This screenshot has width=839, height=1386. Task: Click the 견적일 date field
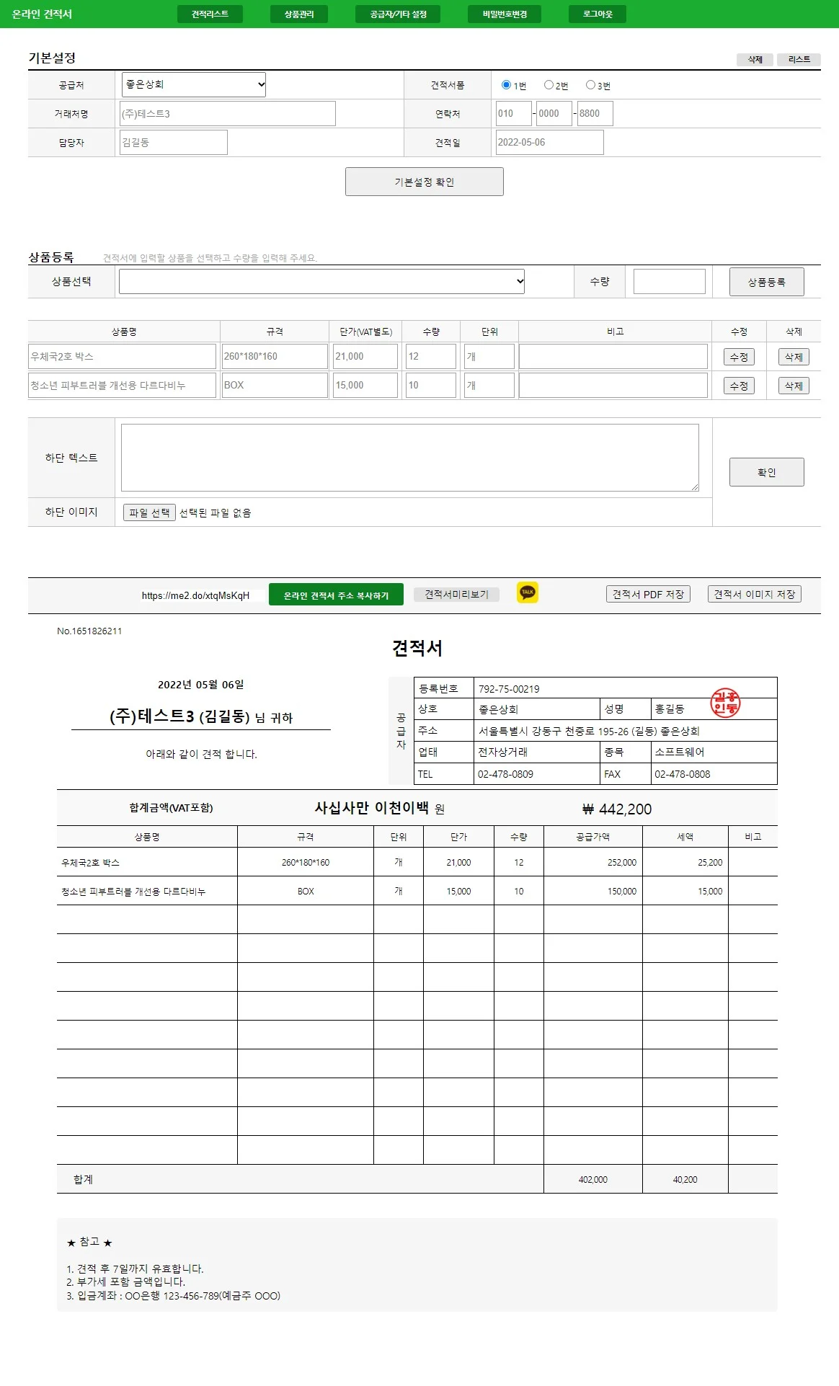tap(549, 142)
